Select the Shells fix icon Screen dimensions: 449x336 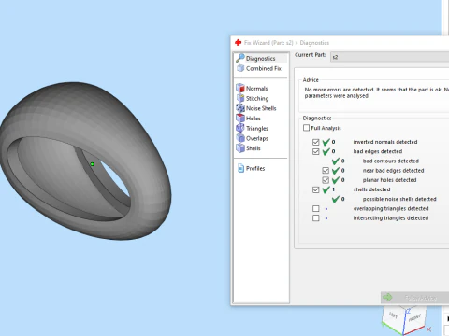[240, 147]
